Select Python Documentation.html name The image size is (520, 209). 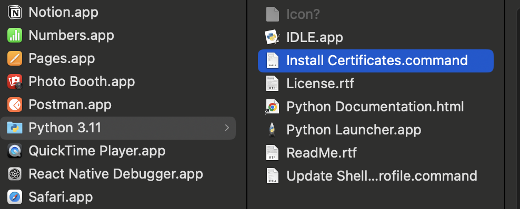(375, 107)
